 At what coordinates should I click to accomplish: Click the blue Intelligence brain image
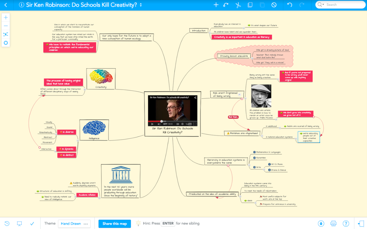tap(94, 128)
